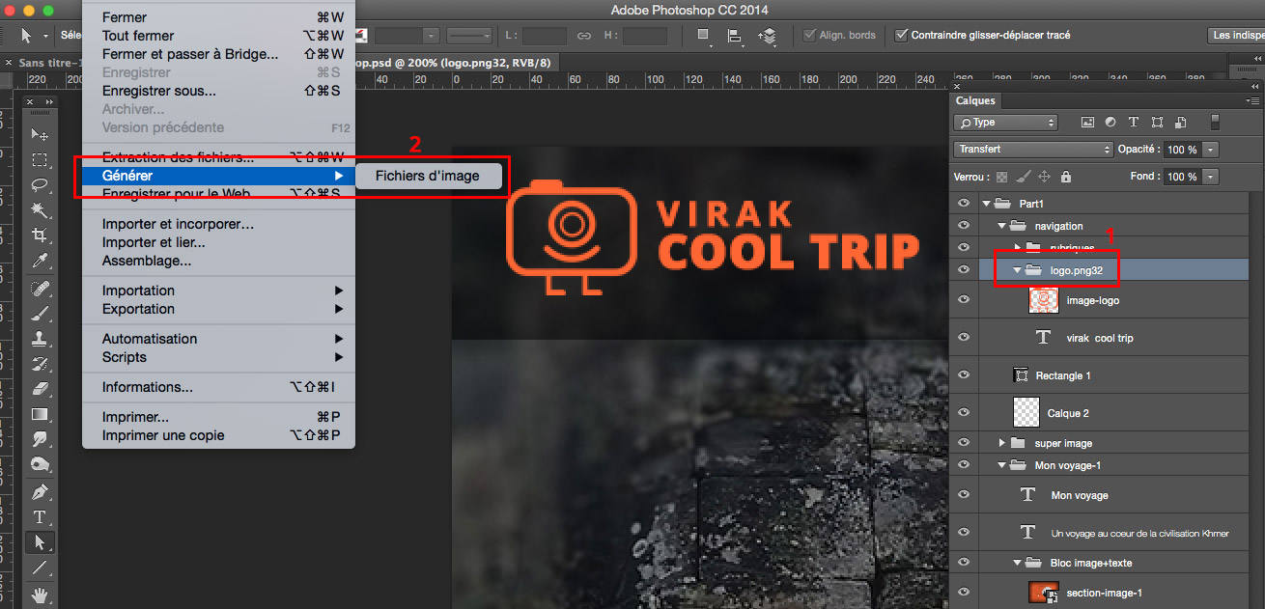
Task: Toggle Contraindre glisser-déplacer tracé checkbox
Action: 902,36
